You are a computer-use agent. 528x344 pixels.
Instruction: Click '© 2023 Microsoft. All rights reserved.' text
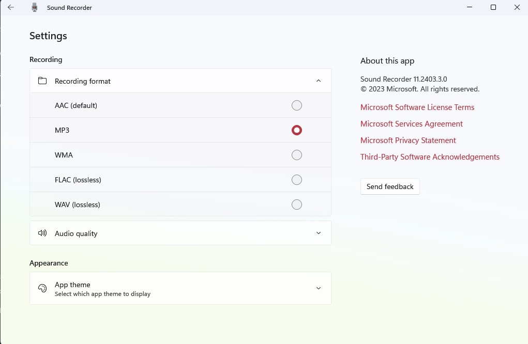(x=420, y=89)
